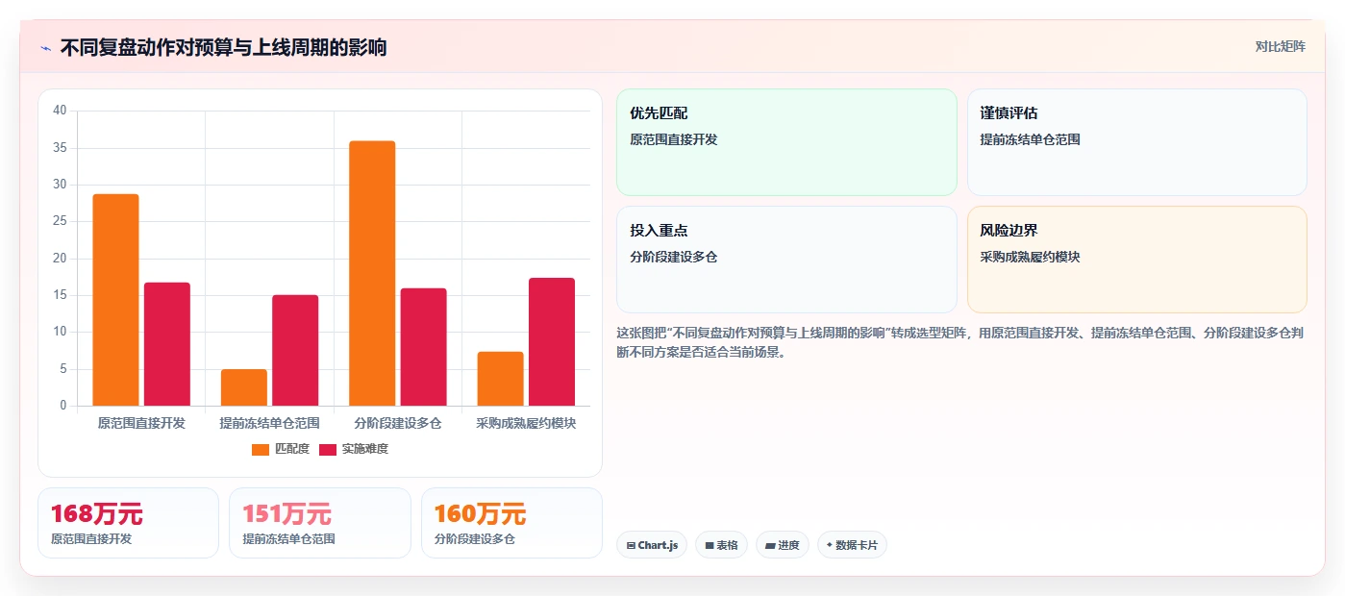Click the square icon in the 表格 chip
The image size is (1345, 596).
pyautogui.click(x=710, y=546)
